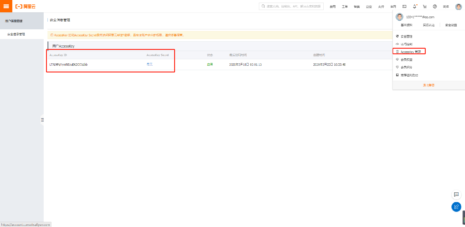Screen dimensions: 465x227
Task: Open 基本资料 in account panel
Action: point(406,25)
